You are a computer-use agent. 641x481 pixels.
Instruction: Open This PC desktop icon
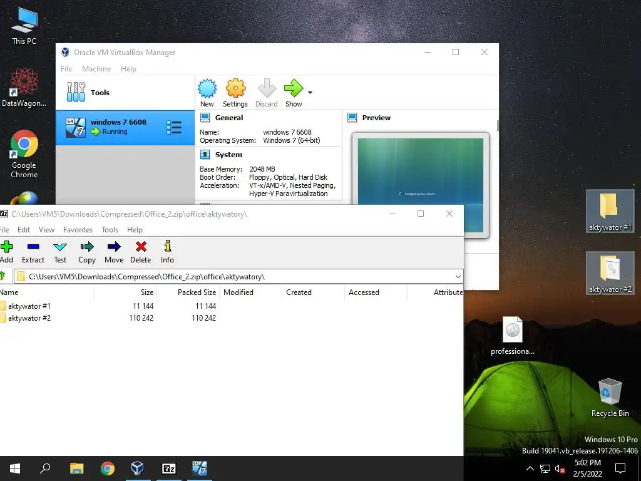(24, 26)
